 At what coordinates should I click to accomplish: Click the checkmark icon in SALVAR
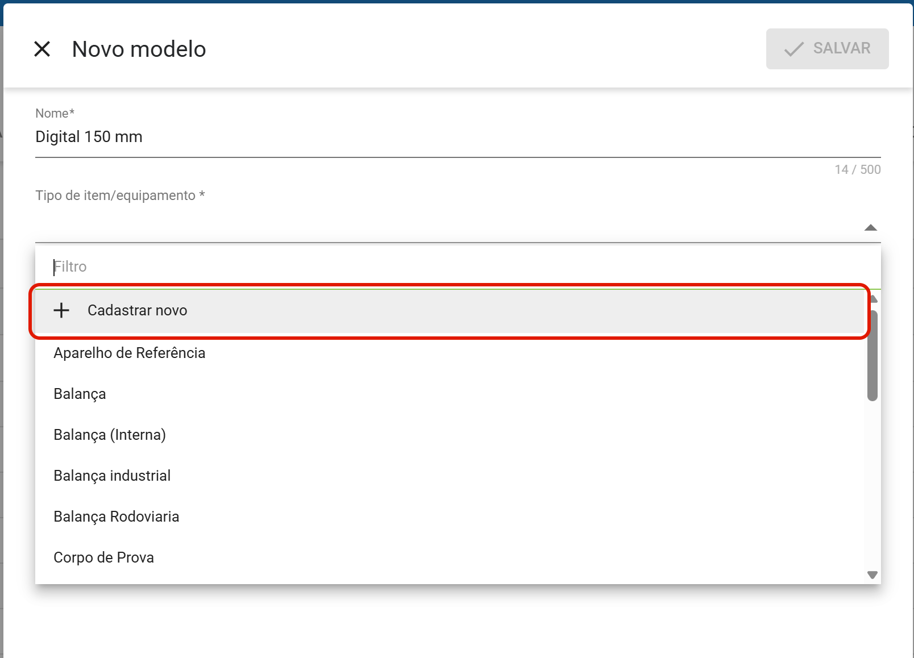(x=794, y=49)
